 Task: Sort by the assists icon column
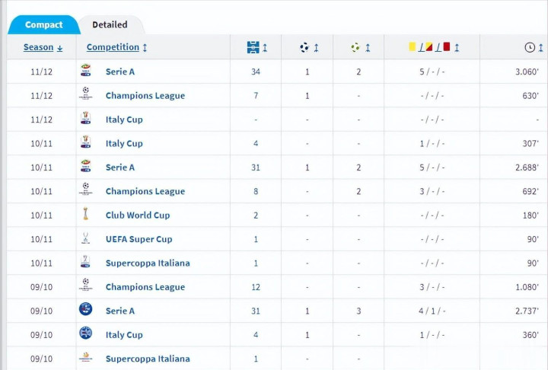pyautogui.click(x=355, y=47)
